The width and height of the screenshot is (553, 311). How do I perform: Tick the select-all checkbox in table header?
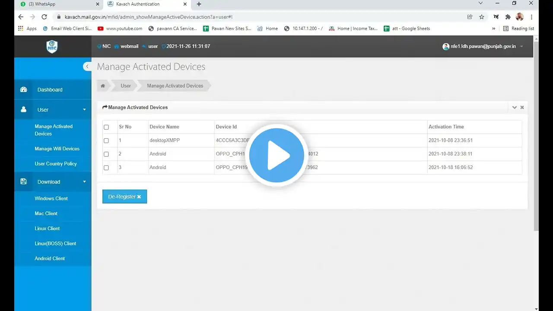[106, 127]
